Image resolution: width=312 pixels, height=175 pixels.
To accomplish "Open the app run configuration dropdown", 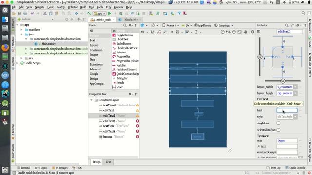I will click(x=99, y=13).
